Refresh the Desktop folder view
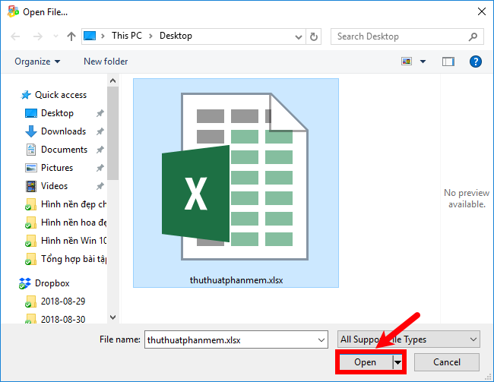494x382 pixels. tap(313, 36)
